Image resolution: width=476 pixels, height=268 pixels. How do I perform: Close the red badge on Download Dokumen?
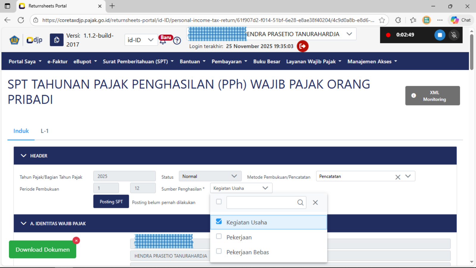76,240
